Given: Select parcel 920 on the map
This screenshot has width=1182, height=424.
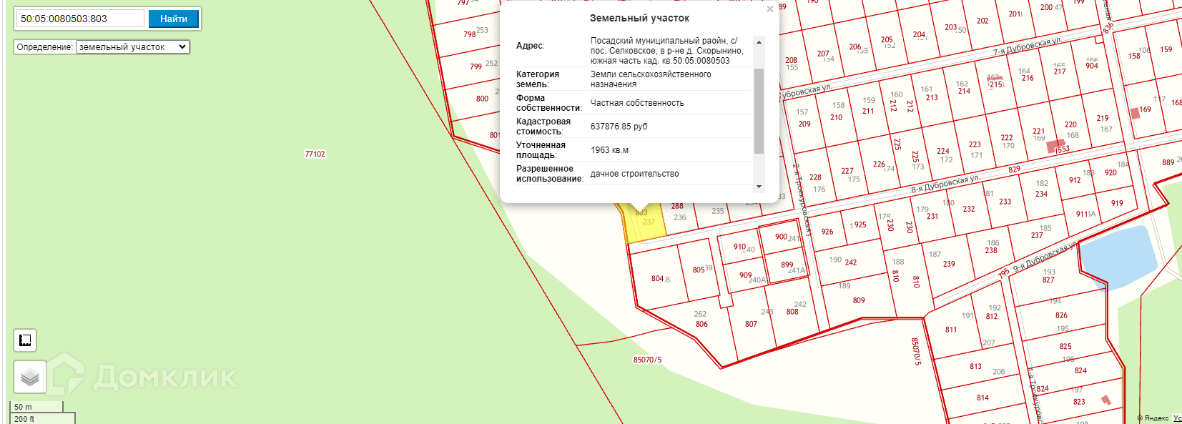Looking at the screenshot, I should click(x=1110, y=172).
